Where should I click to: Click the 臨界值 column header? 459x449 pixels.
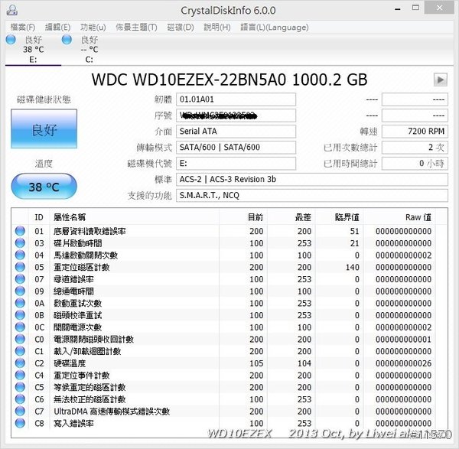pos(339,217)
